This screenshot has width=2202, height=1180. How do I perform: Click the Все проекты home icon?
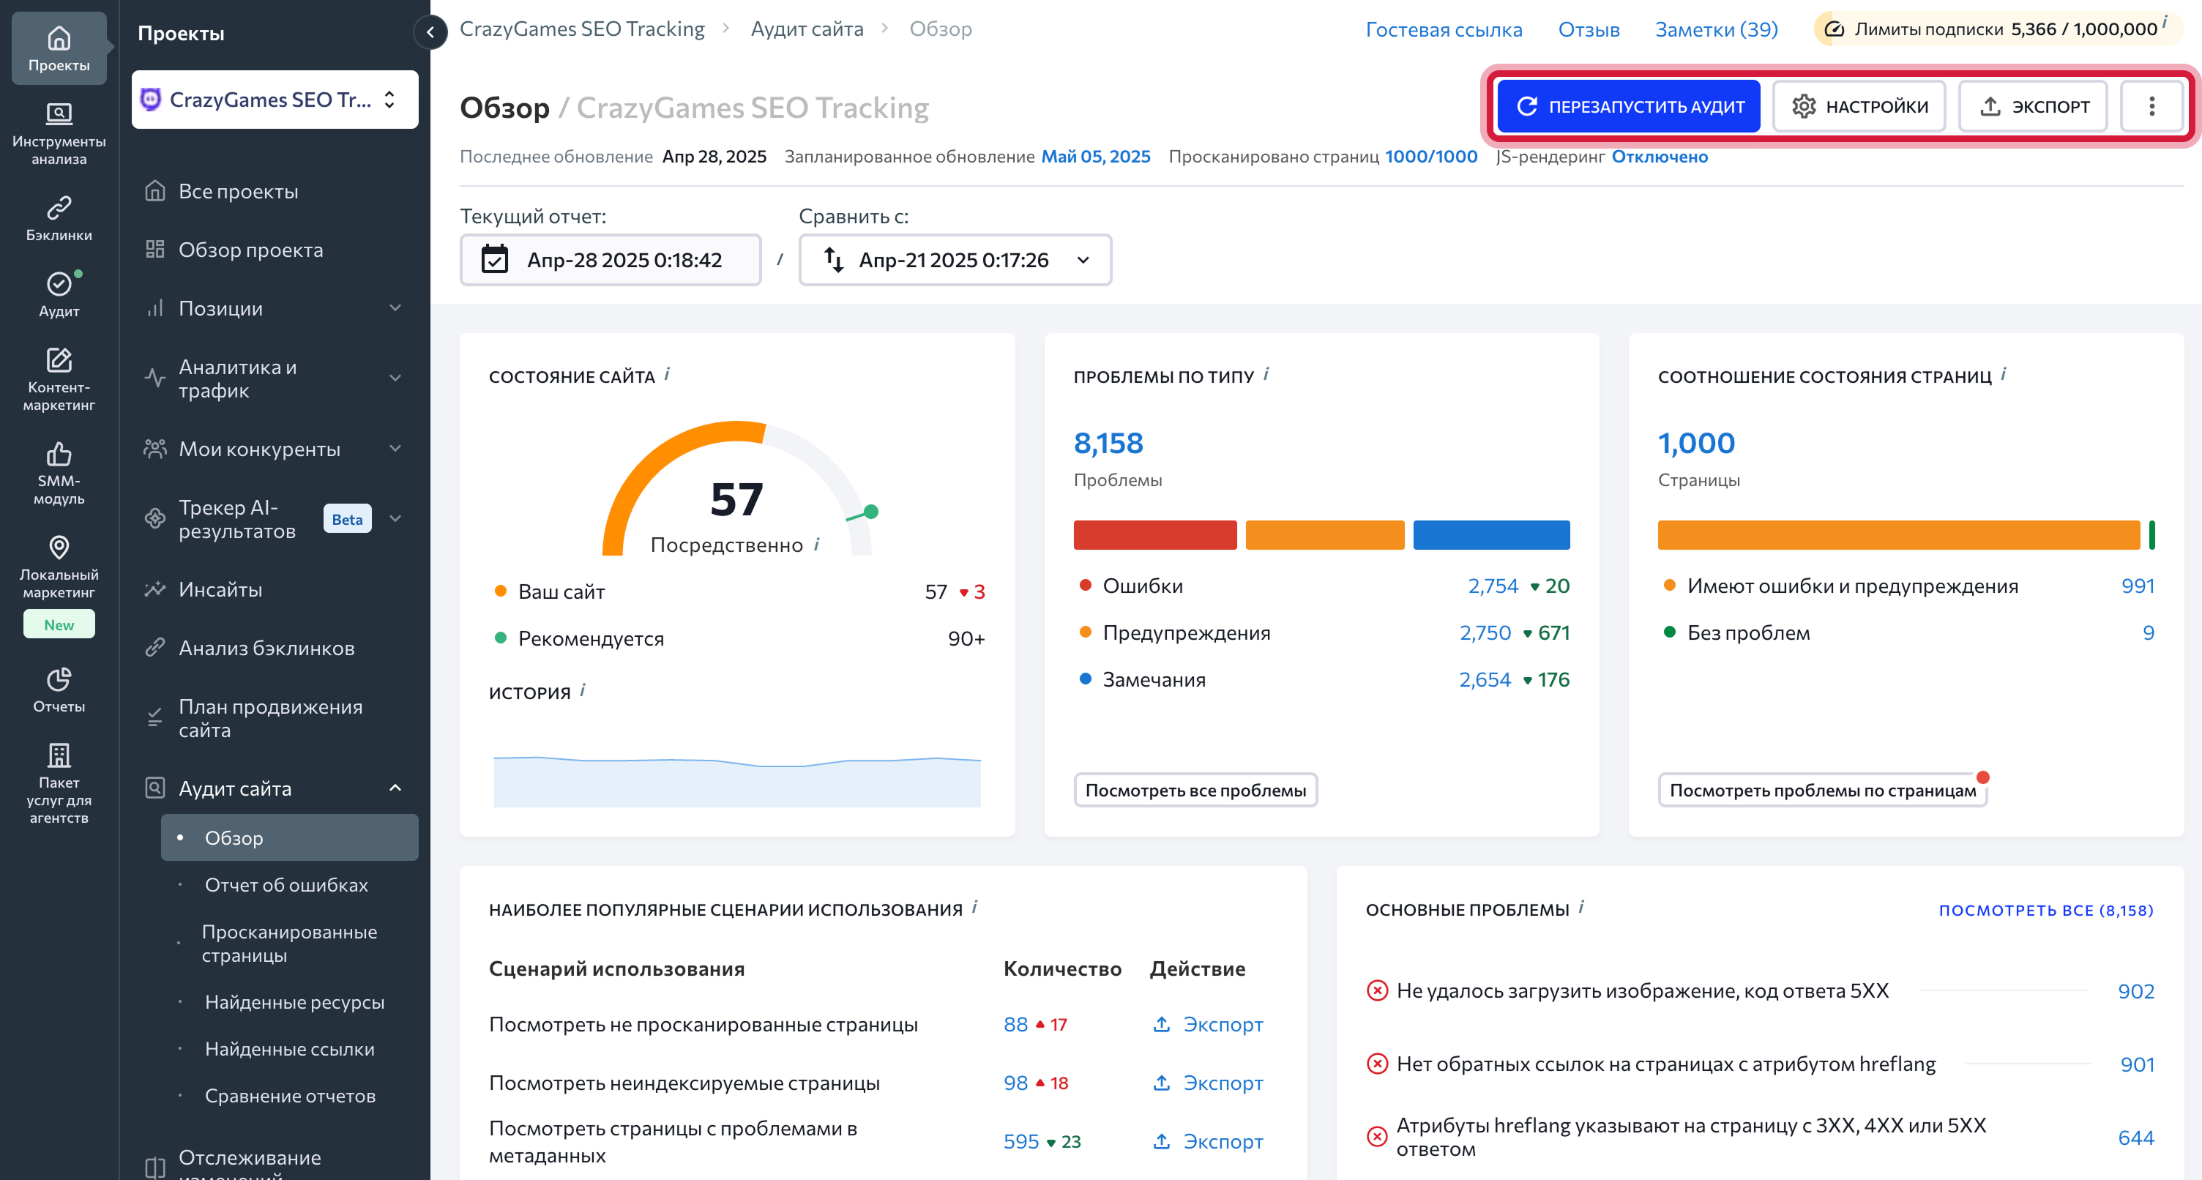(x=154, y=190)
